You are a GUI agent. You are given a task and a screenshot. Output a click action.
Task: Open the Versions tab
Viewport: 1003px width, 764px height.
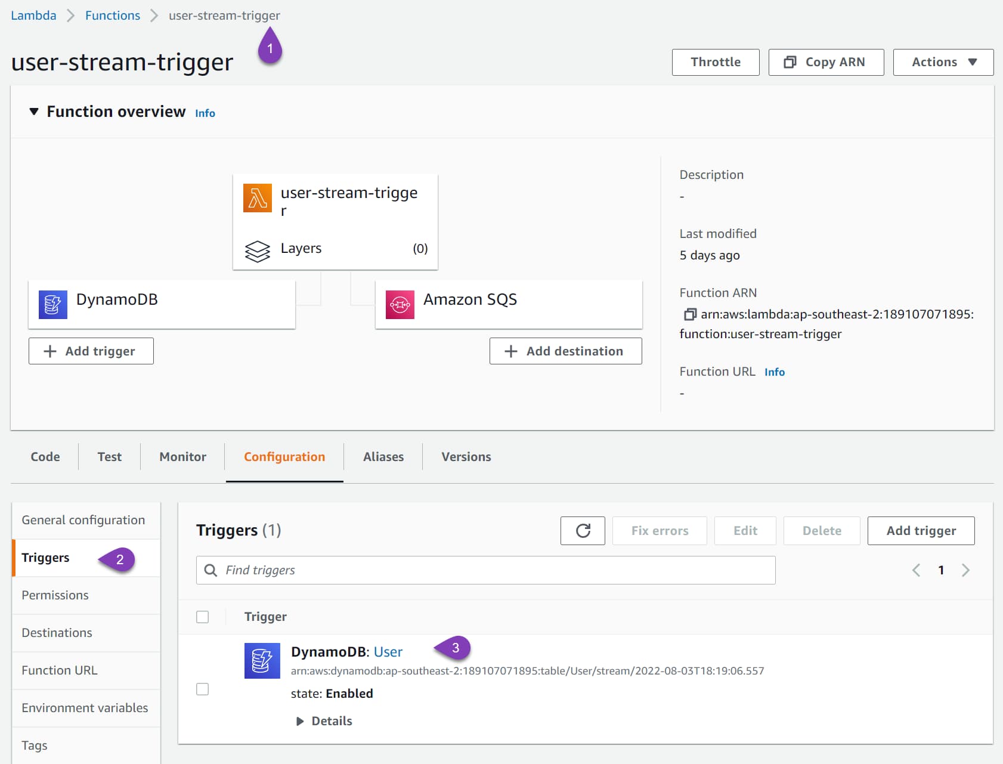pyautogui.click(x=466, y=457)
